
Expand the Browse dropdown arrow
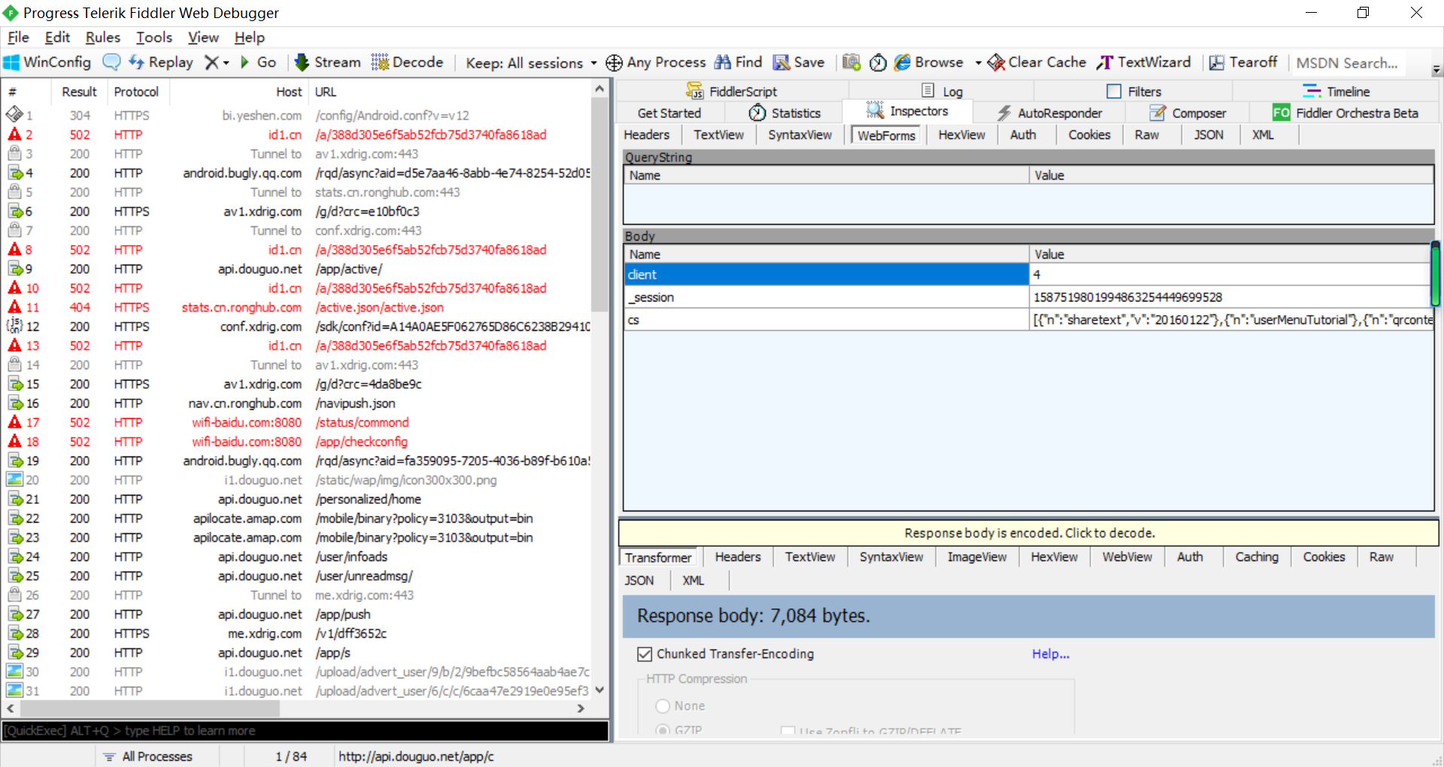pyautogui.click(x=978, y=63)
